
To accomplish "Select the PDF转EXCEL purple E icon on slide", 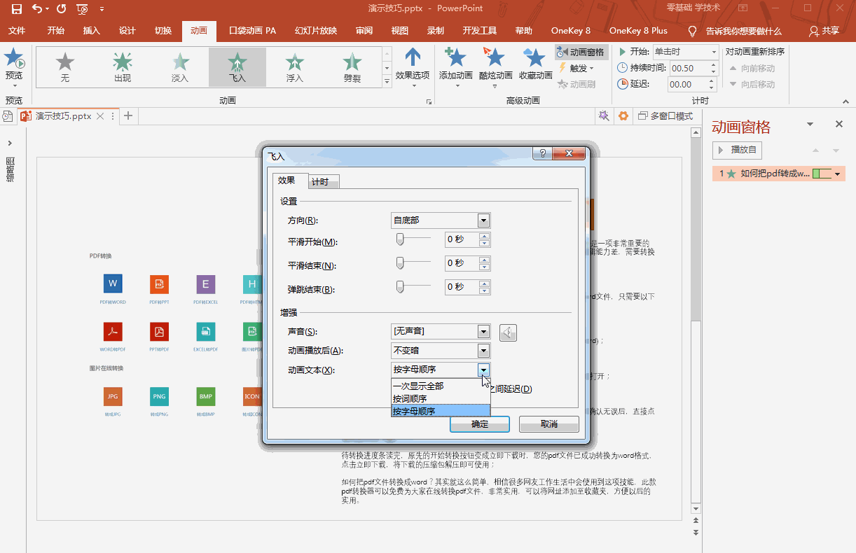I will click(205, 283).
